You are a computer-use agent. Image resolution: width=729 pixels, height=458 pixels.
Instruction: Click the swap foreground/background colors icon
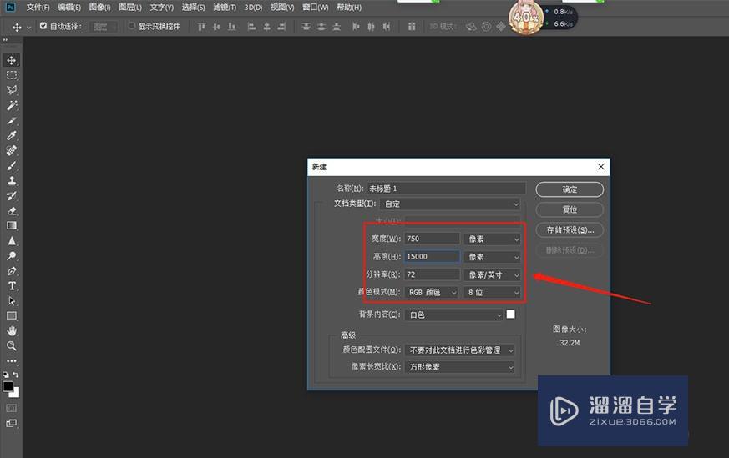(16, 375)
